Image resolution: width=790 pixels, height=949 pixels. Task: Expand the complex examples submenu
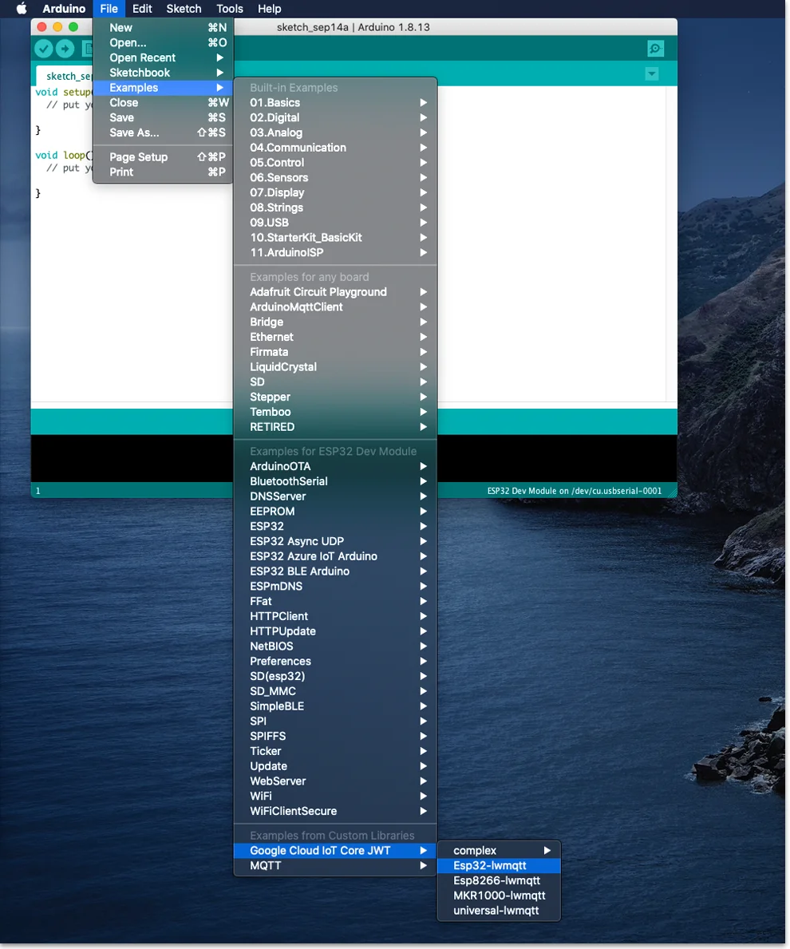coord(499,851)
